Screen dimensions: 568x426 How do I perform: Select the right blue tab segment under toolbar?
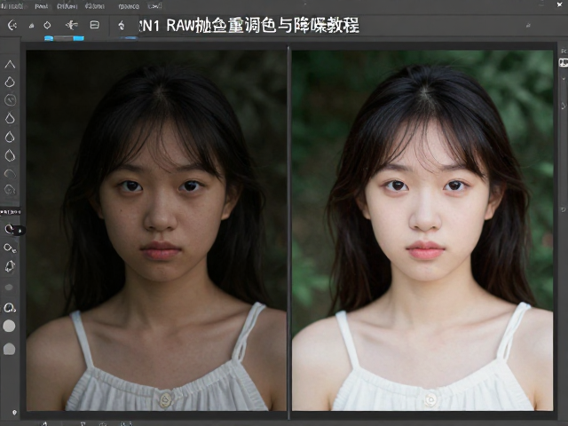pos(79,38)
